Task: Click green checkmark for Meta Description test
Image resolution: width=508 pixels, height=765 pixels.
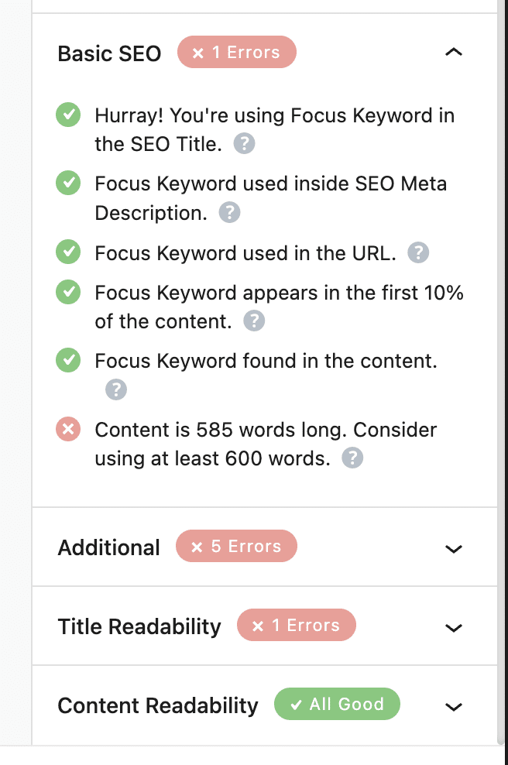Action: [x=69, y=184]
